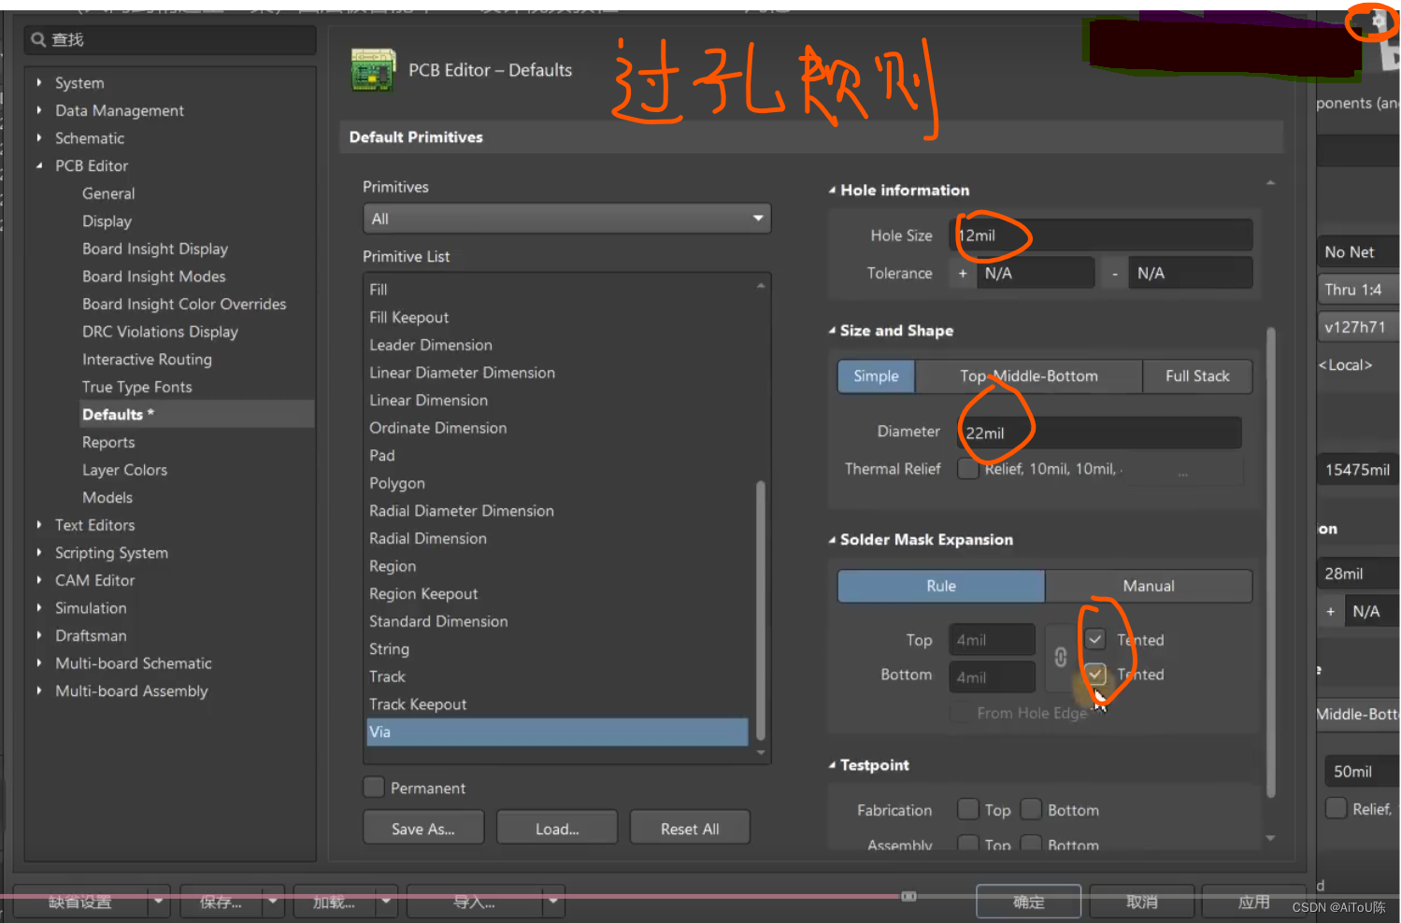Open the 缺省设置 dropdown arrow
This screenshot has height=923, width=1401.
159,902
